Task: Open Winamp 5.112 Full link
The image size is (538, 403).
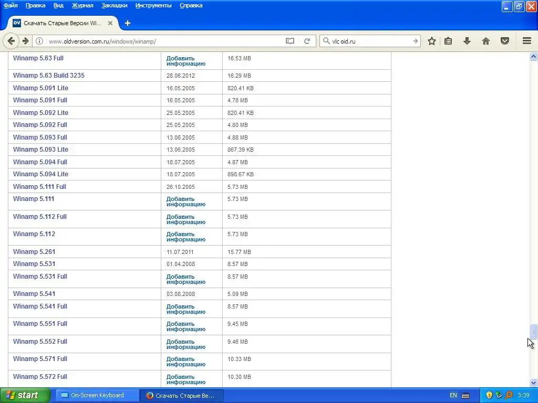Action: pyautogui.click(x=40, y=217)
